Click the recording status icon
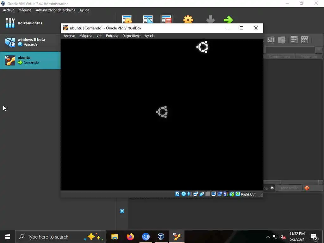The width and height of the screenshot is (324, 243). point(220,194)
